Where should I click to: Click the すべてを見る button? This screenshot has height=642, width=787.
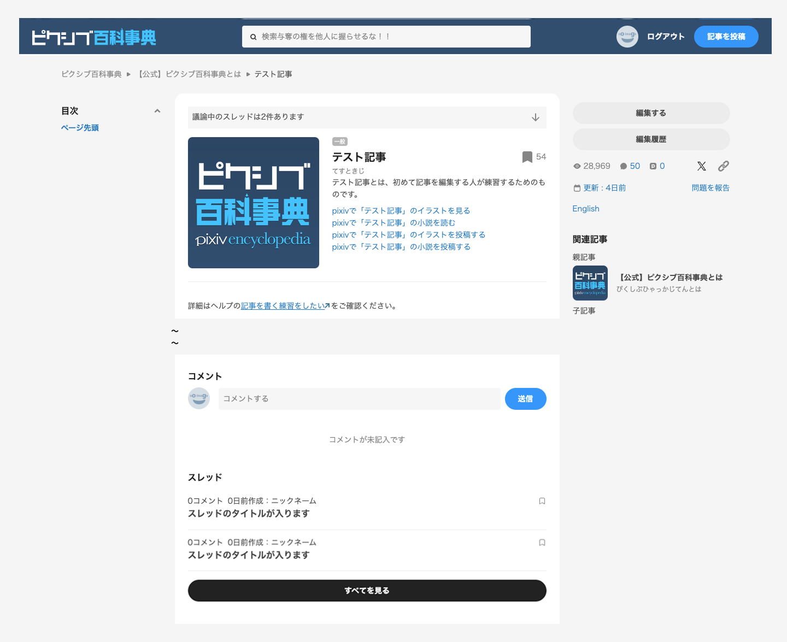click(367, 591)
